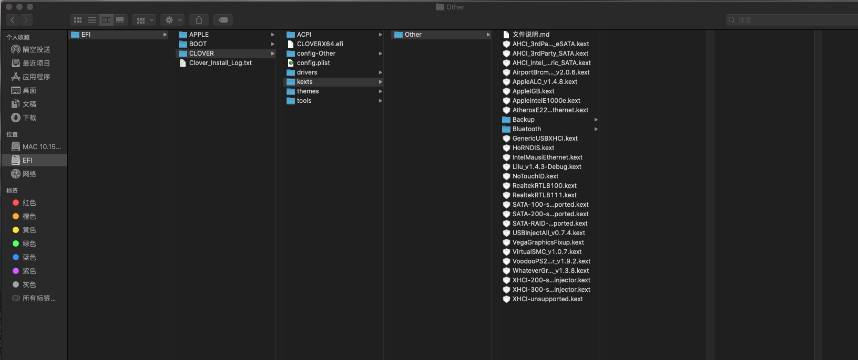Switch to list view in the toolbar
The image size is (858, 360).
pyautogui.click(x=92, y=20)
